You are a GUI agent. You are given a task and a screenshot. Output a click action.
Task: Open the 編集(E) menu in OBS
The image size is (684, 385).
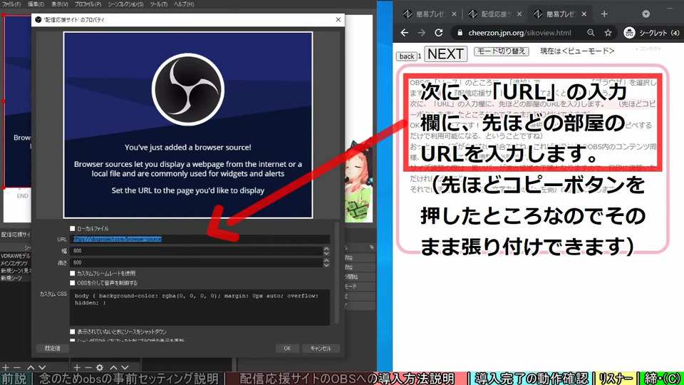point(36,4)
